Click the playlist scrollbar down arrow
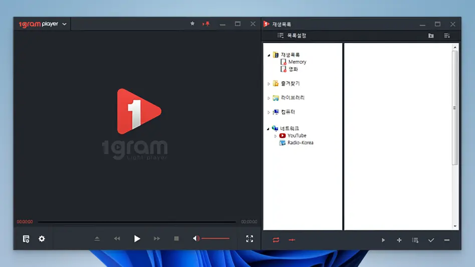 pyautogui.click(x=455, y=226)
